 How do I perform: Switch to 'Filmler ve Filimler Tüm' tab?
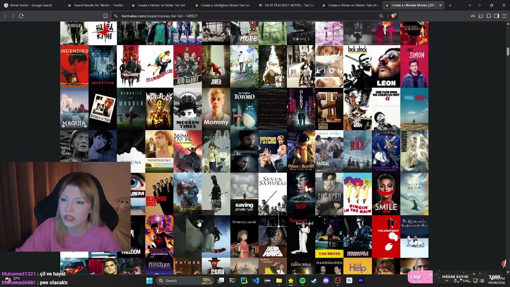[349, 5]
